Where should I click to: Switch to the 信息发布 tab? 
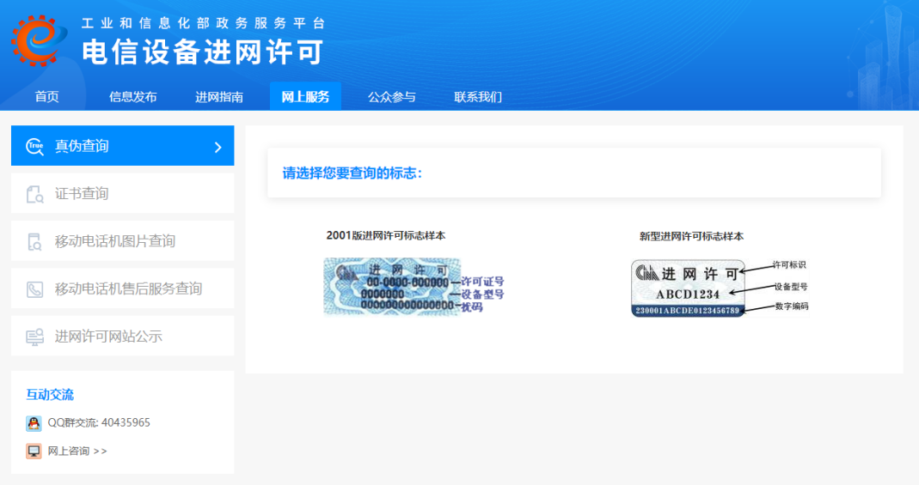pos(132,97)
